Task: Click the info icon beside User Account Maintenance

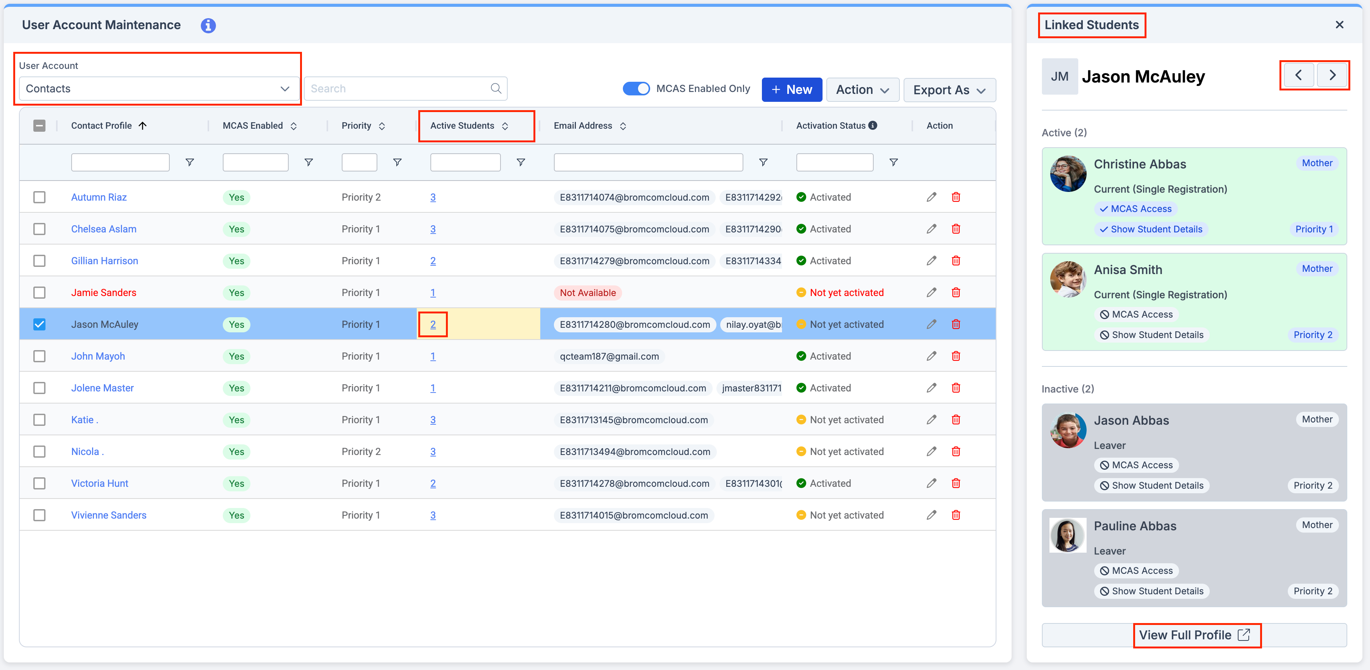Action: point(208,25)
